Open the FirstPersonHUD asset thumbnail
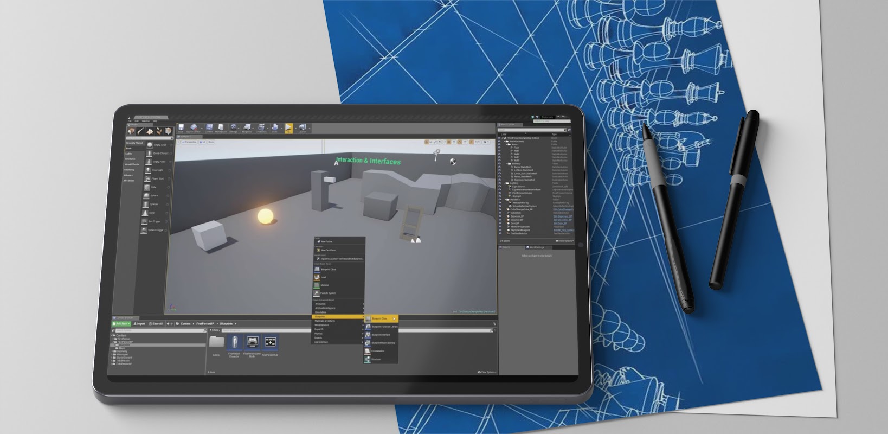 [271, 342]
